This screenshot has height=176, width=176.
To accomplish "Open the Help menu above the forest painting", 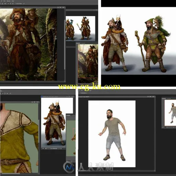I will click(13, 1).
